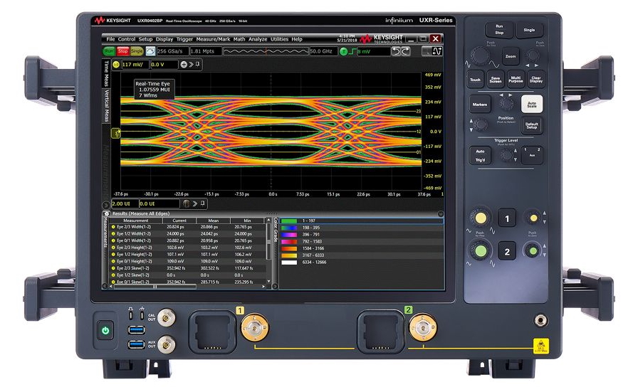Viewport: 638px width, 387px height.
Task: Select the 8 mV trigger level field
Action: [374, 52]
